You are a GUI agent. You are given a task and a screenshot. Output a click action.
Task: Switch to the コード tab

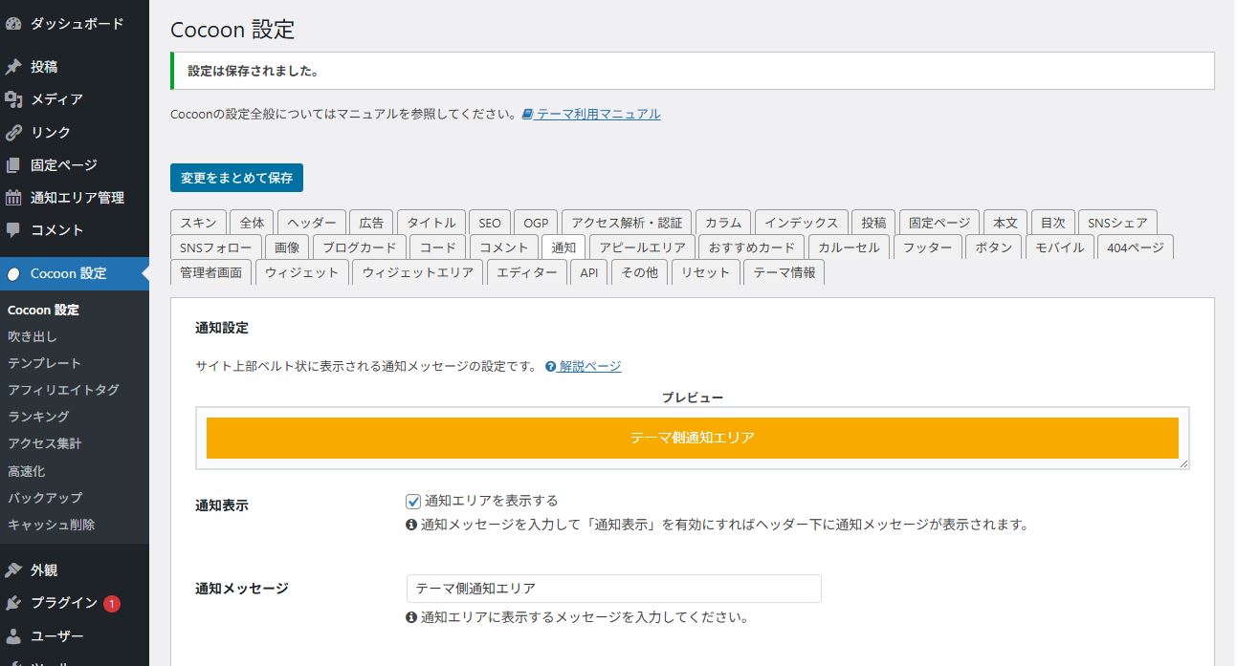pyautogui.click(x=438, y=247)
